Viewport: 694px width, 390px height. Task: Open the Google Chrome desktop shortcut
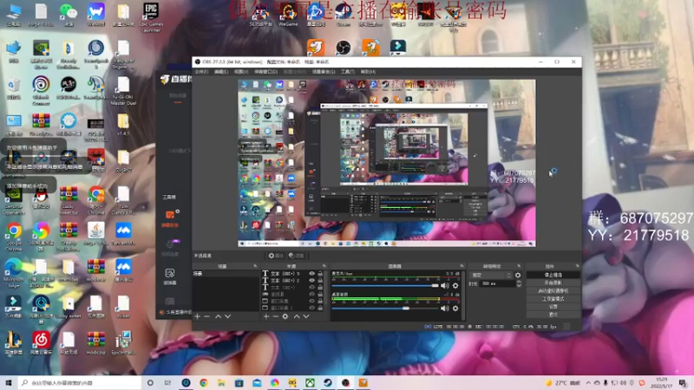coord(14,237)
